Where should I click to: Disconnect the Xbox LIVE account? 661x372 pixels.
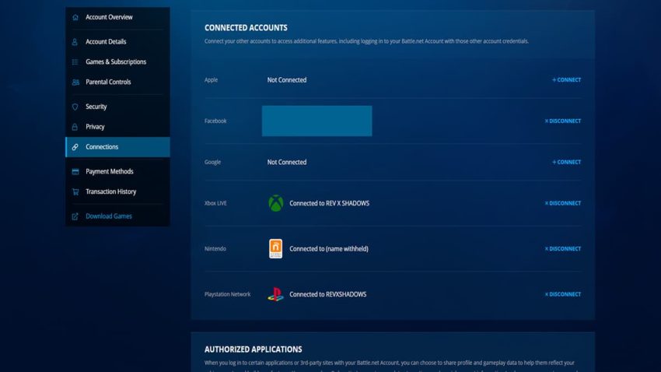(x=563, y=203)
